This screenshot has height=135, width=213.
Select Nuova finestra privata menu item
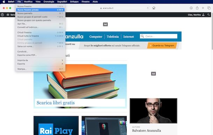click(x=40, y=10)
